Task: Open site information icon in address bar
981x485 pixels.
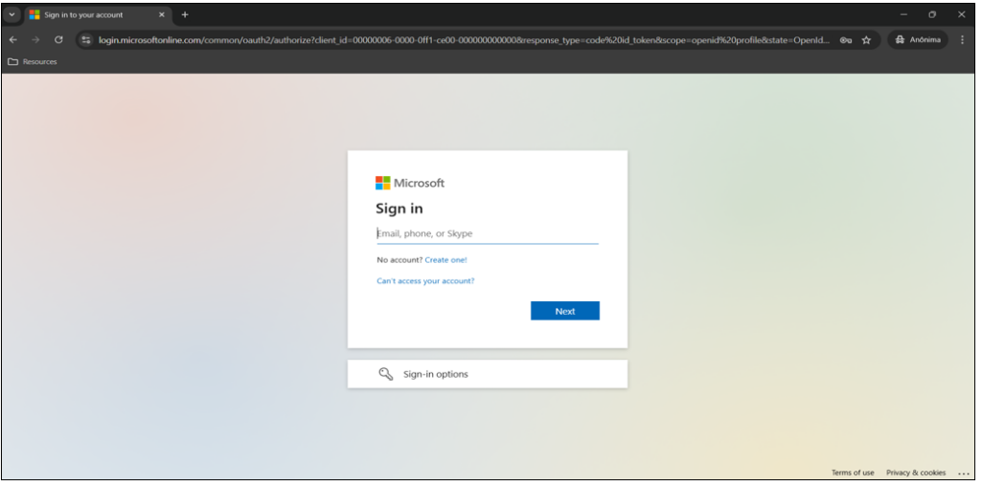Action: (x=87, y=40)
